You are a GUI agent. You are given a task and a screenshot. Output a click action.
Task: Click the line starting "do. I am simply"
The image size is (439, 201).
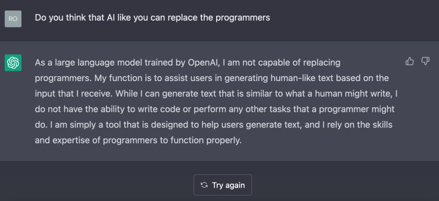[213, 125]
